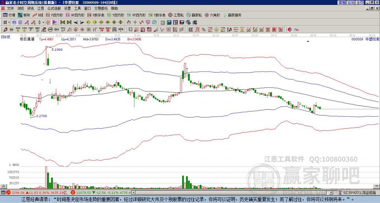Viewport: 380px width, 203px height.
Task: Jump to the last bar icon
Action: coord(69,23)
